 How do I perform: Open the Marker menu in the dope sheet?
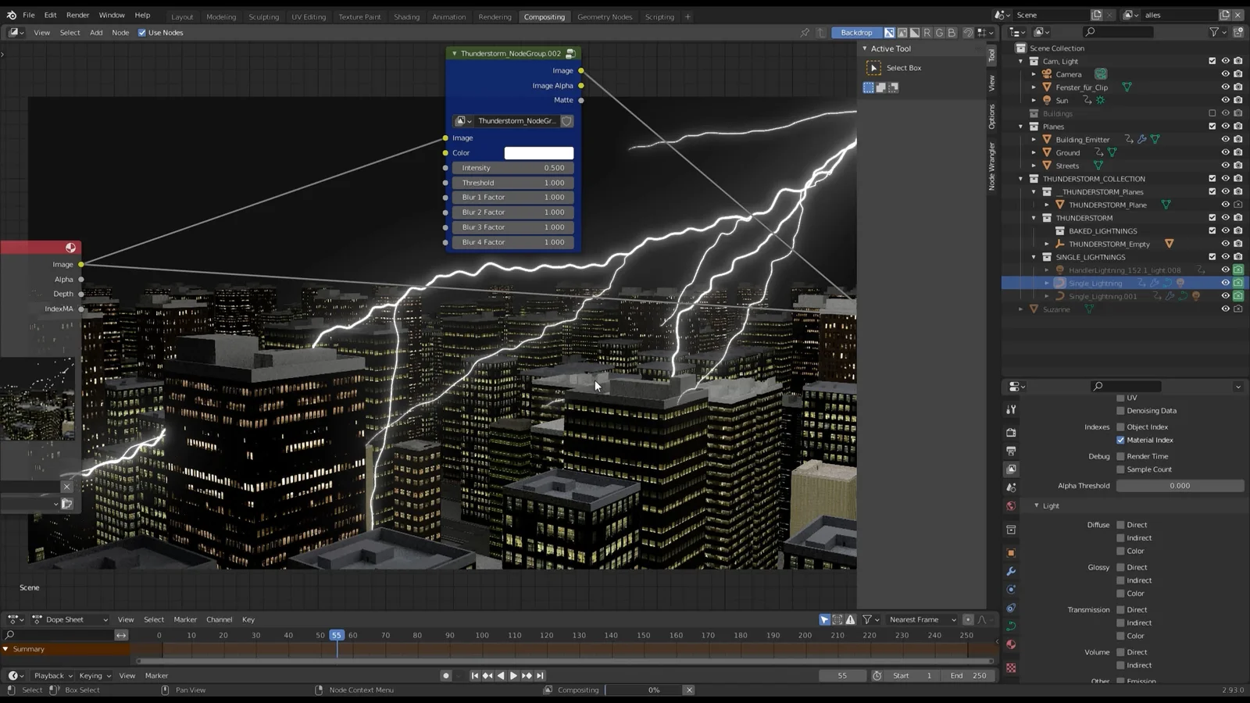coord(185,619)
